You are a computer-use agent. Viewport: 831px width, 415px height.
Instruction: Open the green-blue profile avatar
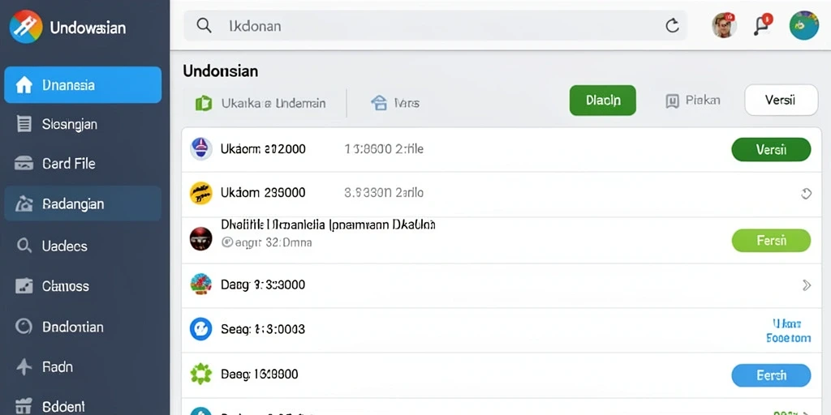(804, 25)
